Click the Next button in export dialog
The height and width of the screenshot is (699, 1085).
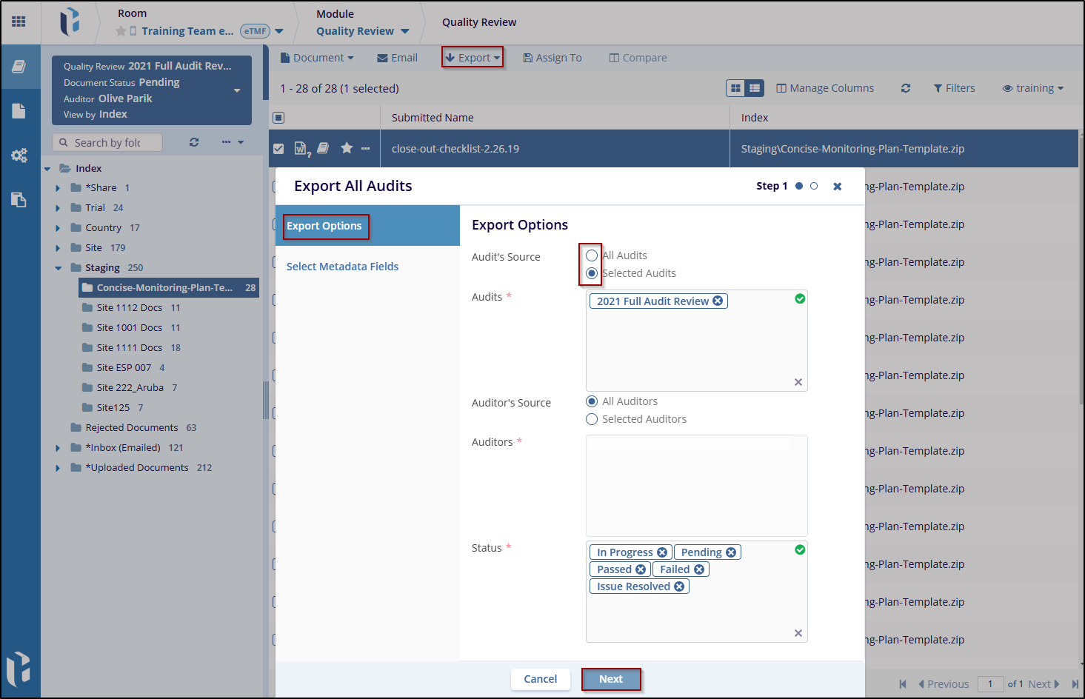click(611, 679)
